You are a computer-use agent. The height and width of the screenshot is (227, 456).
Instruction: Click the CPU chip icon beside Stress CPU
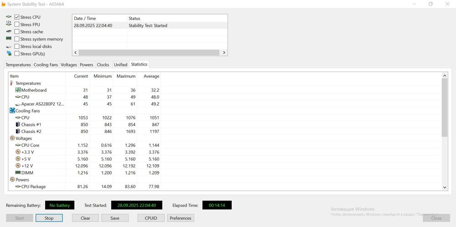tap(9, 17)
